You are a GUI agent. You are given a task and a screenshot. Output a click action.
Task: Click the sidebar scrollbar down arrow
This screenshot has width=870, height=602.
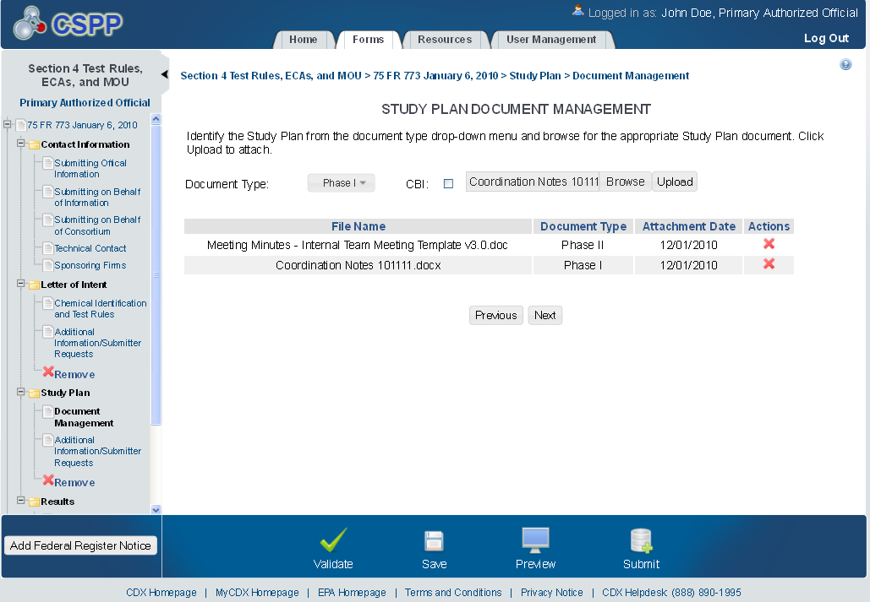click(x=156, y=509)
